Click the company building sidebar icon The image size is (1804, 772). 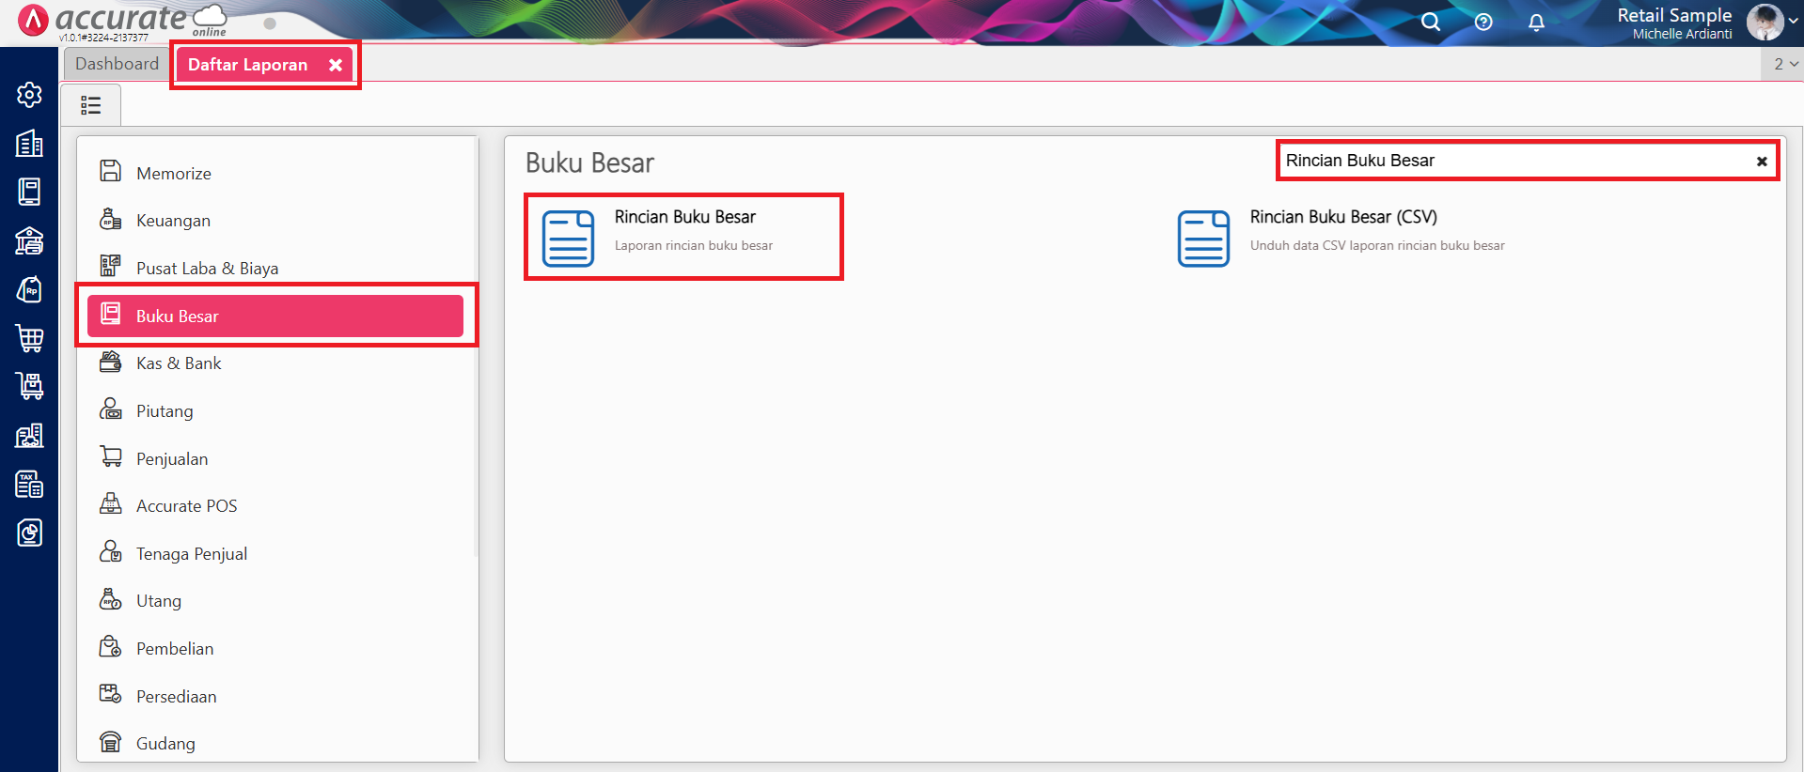point(29,144)
